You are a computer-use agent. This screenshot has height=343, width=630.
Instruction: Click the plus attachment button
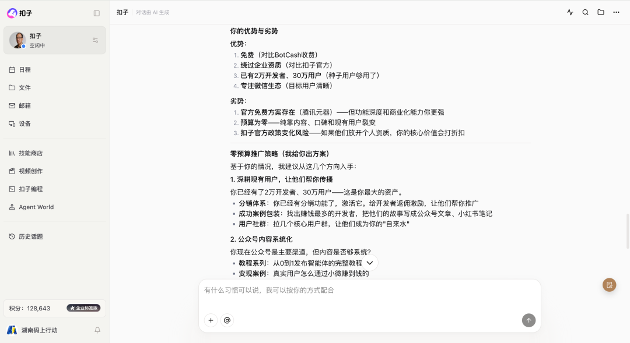pyautogui.click(x=211, y=320)
